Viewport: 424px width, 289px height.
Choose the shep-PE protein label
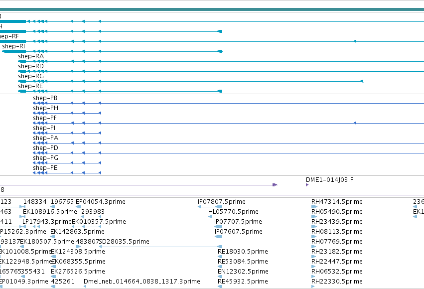click(45, 168)
